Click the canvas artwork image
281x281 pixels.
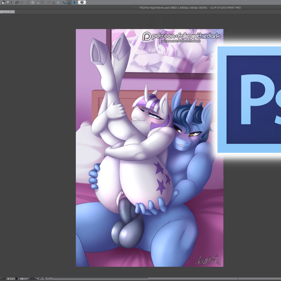tap(150, 148)
